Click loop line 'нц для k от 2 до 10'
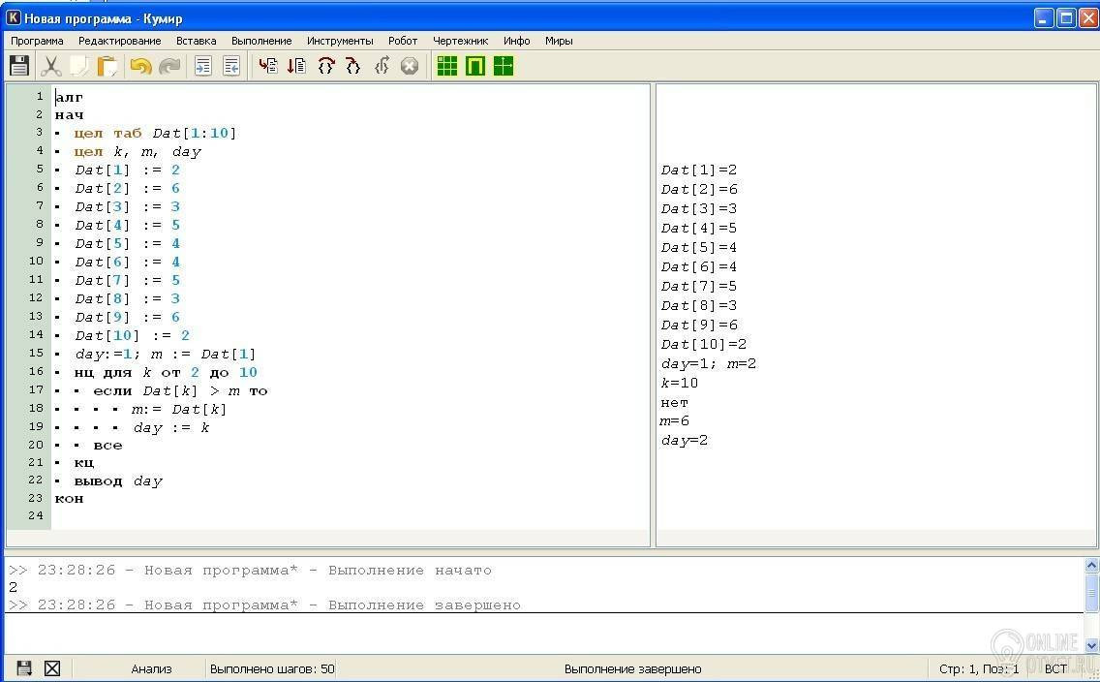The width and height of the screenshot is (1100, 682). pos(166,372)
